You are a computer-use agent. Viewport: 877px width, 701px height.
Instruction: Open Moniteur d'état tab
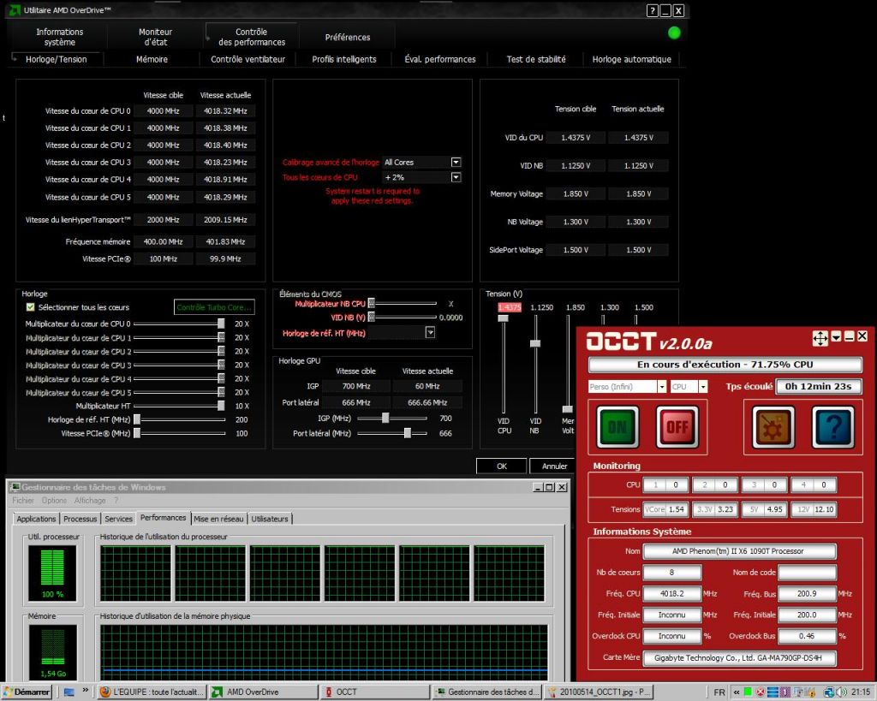pos(156,37)
